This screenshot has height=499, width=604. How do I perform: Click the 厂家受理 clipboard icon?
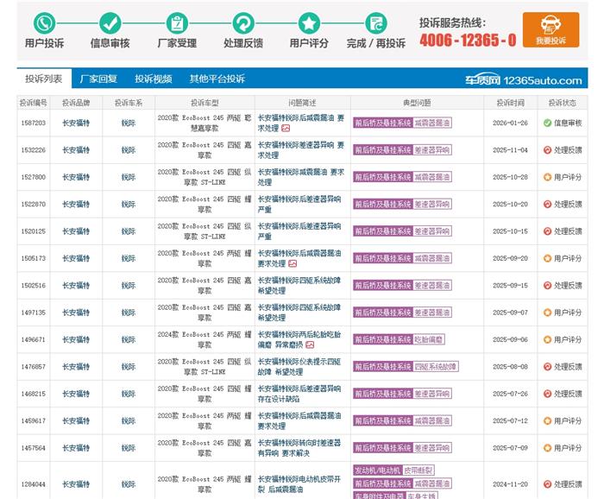pyautogui.click(x=176, y=23)
